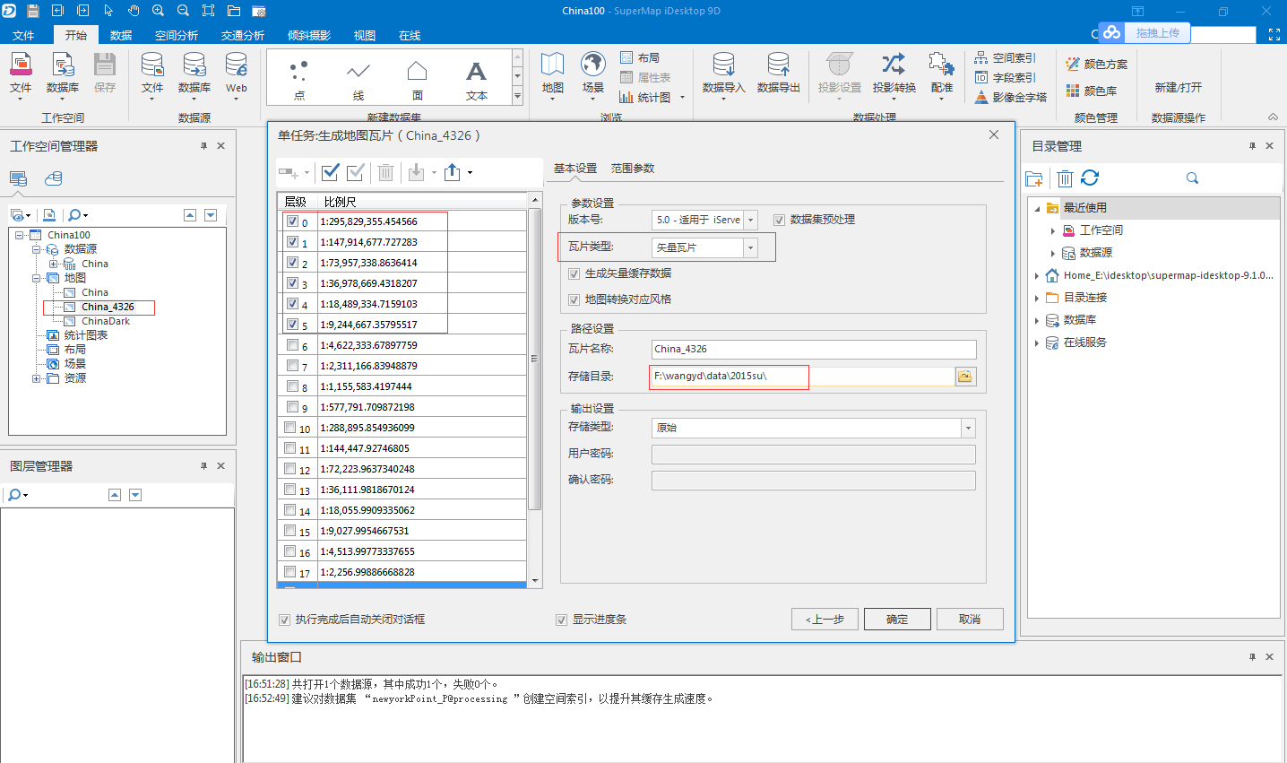Screen dimensions: 1287x763
Task: Select the 文本 new dataset icon
Action: coord(476,71)
